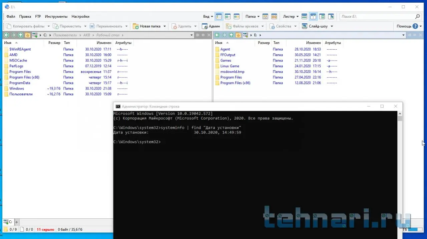Open the Инструменты menu
The image size is (427, 239).
click(x=56, y=16)
